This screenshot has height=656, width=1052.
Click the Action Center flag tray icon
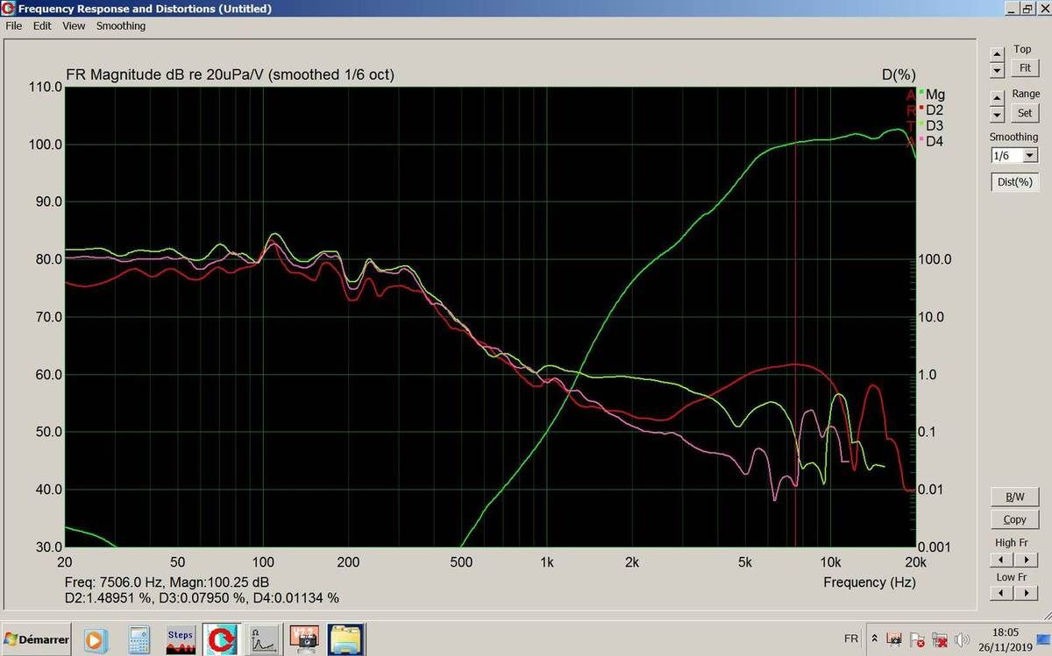pos(917,639)
